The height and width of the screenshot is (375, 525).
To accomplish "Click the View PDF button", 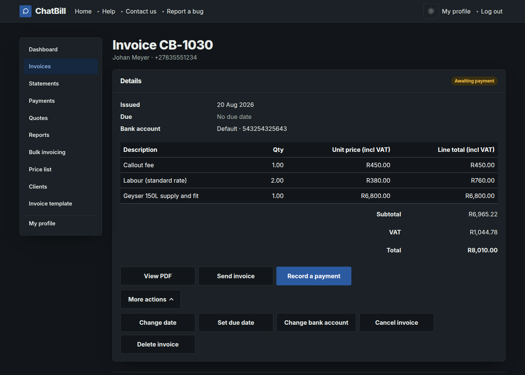I will (x=158, y=276).
